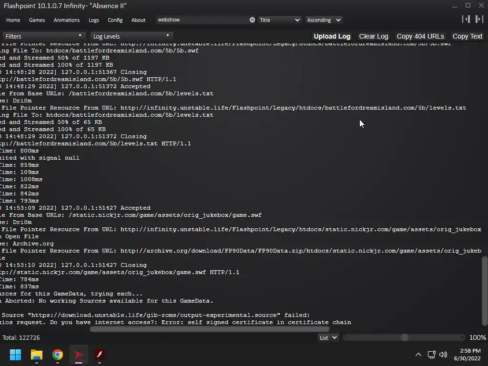Open the Ascending order dropdown

(x=324, y=20)
